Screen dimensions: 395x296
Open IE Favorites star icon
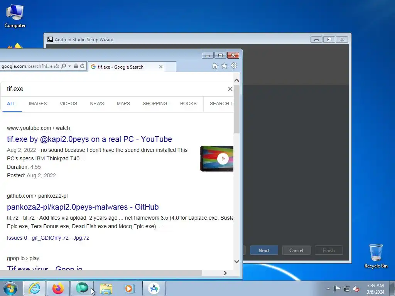[x=224, y=66]
